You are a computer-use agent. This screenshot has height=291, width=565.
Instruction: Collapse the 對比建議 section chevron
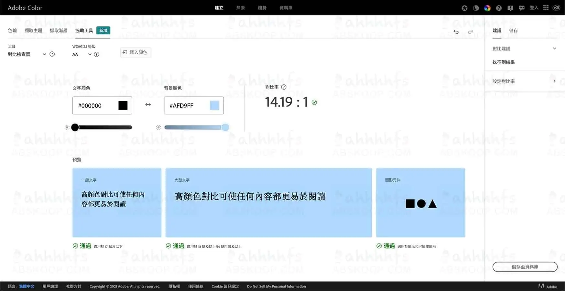click(554, 48)
